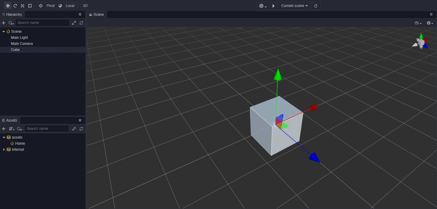This screenshot has height=209, width=437.
Task: Click the green Y-axis move arrow on Cube
Action: click(x=278, y=75)
